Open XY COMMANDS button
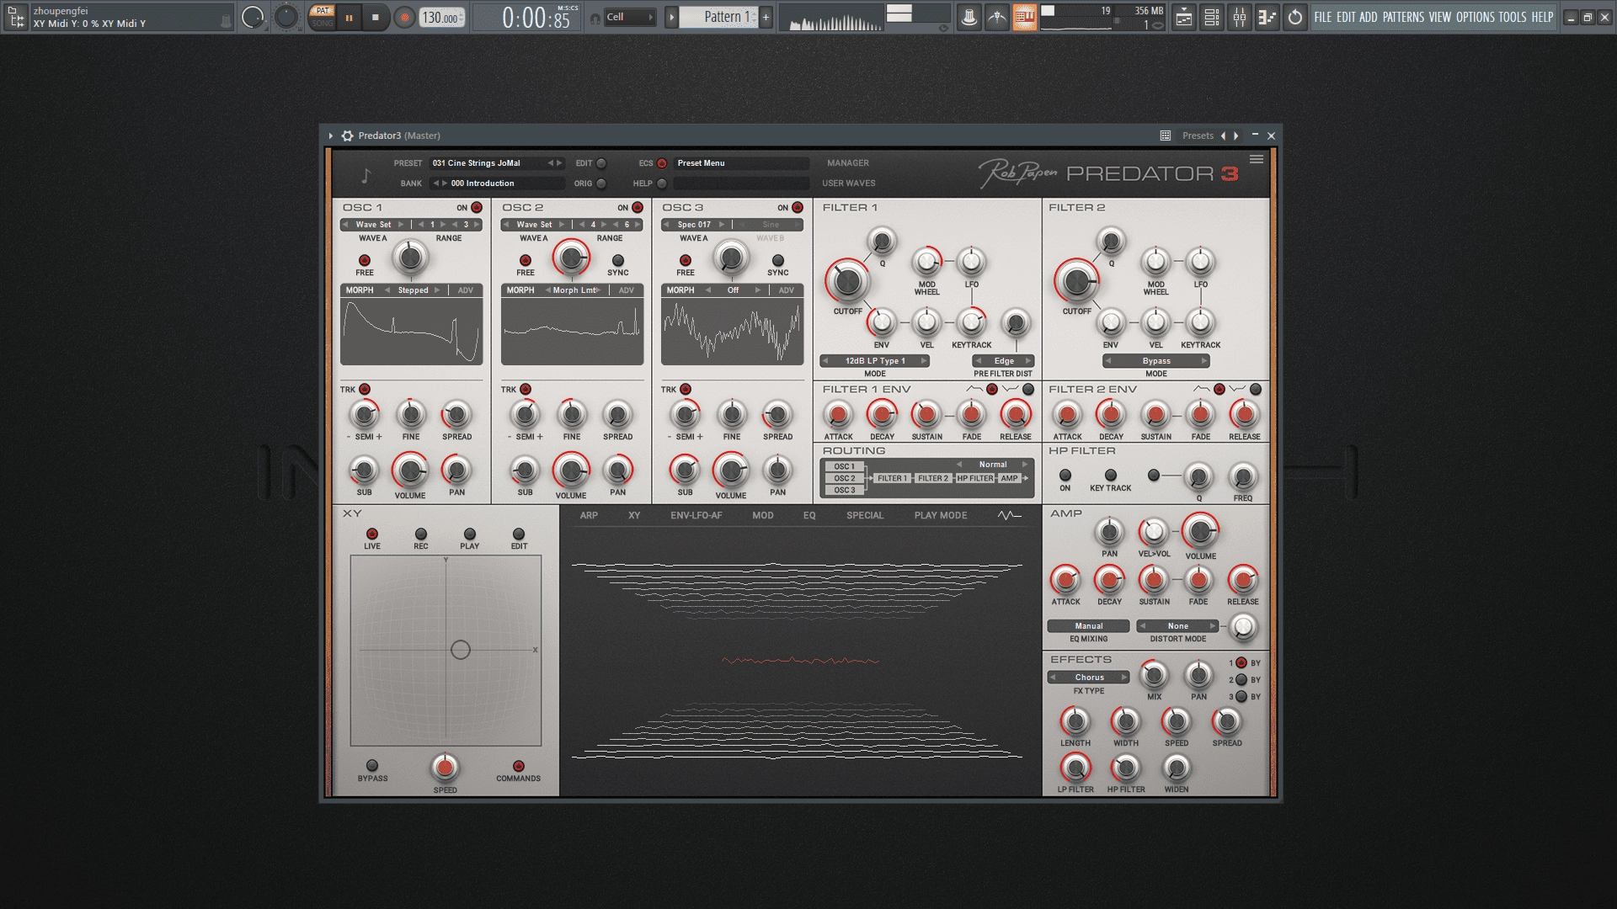1617x909 pixels. click(519, 766)
